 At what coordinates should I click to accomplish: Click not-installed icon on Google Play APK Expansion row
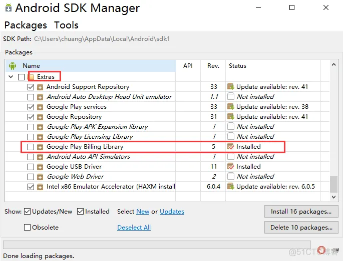point(231,126)
